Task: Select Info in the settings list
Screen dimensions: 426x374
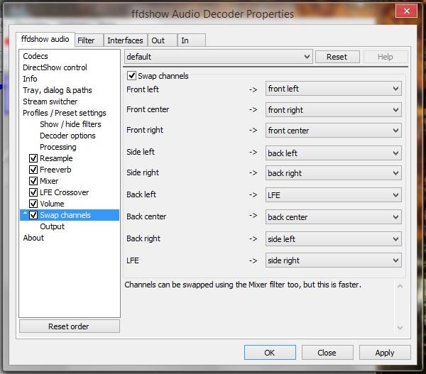Action: click(30, 79)
